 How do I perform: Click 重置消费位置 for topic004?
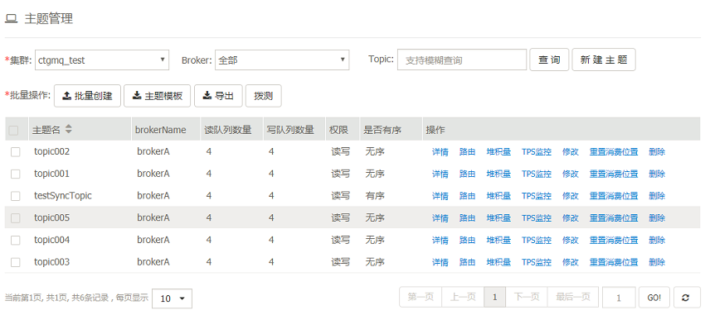coord(614,241)
